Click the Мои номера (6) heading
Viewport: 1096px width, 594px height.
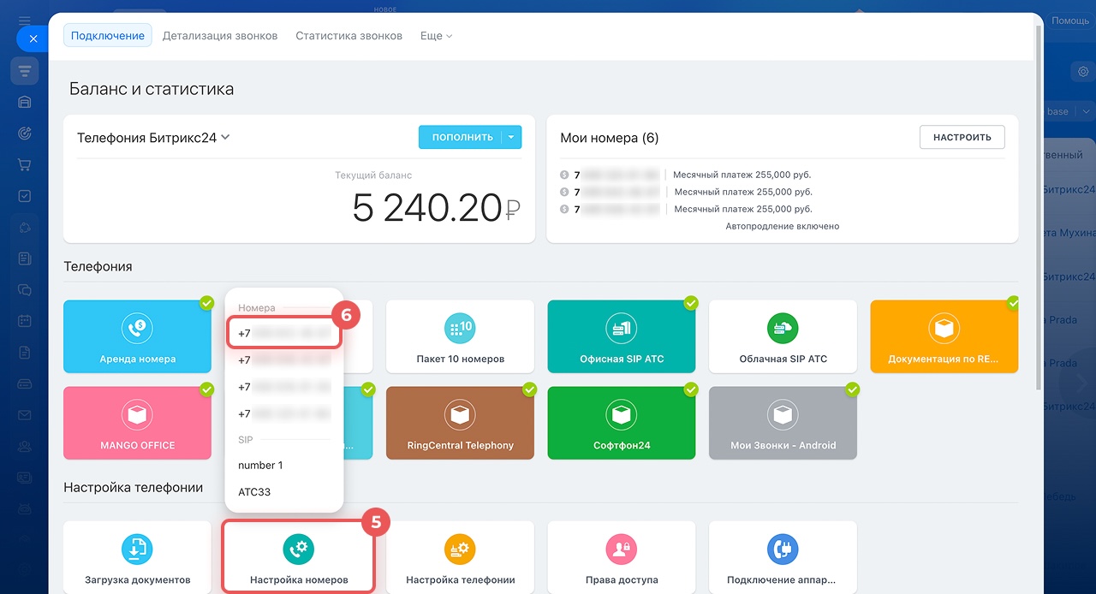point(609,138)
